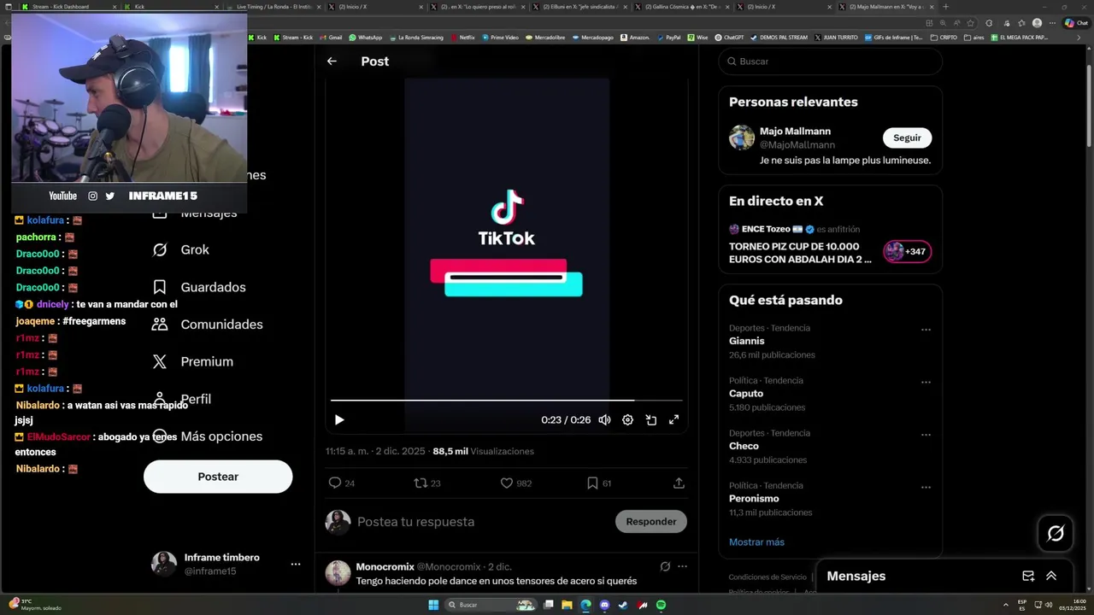The image size is (1094, 615).
Task: Bookmark the post with 61 saves
Action: pos(592,483)
